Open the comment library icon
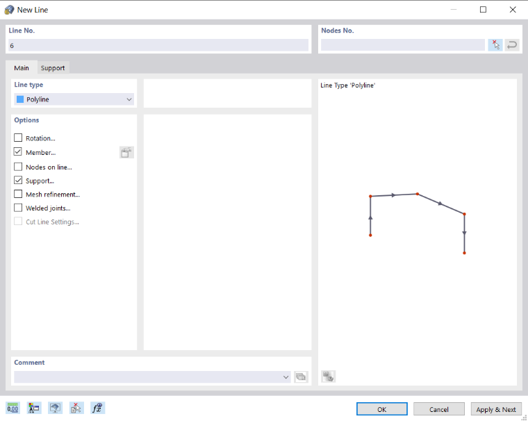 301,377
